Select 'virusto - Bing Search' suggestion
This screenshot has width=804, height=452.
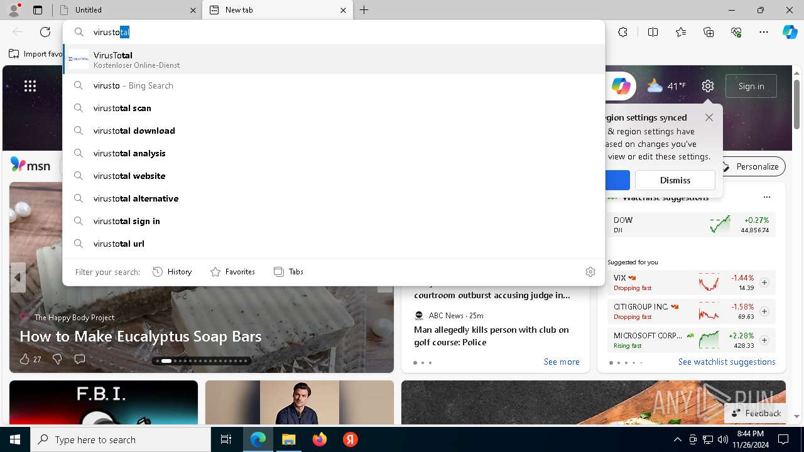(334, 85)
